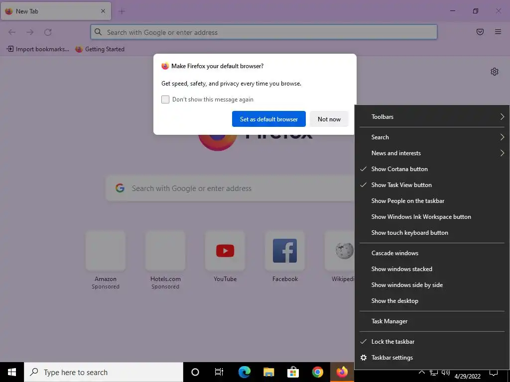
Task: Close the New Tab tab
Action: point(103,11)
